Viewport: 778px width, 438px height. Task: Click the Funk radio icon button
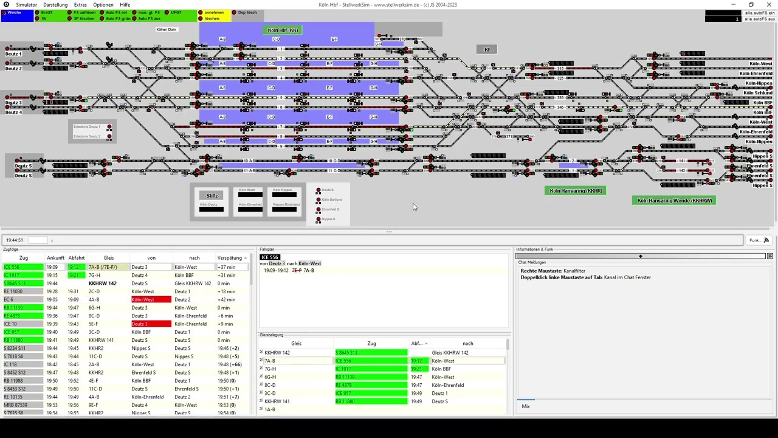766,240
